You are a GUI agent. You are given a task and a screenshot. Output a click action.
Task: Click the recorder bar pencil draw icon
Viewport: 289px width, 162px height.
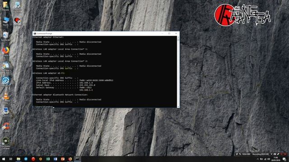click(x=278, y=154)
